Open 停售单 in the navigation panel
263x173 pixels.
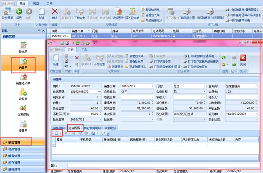point(23,126)
